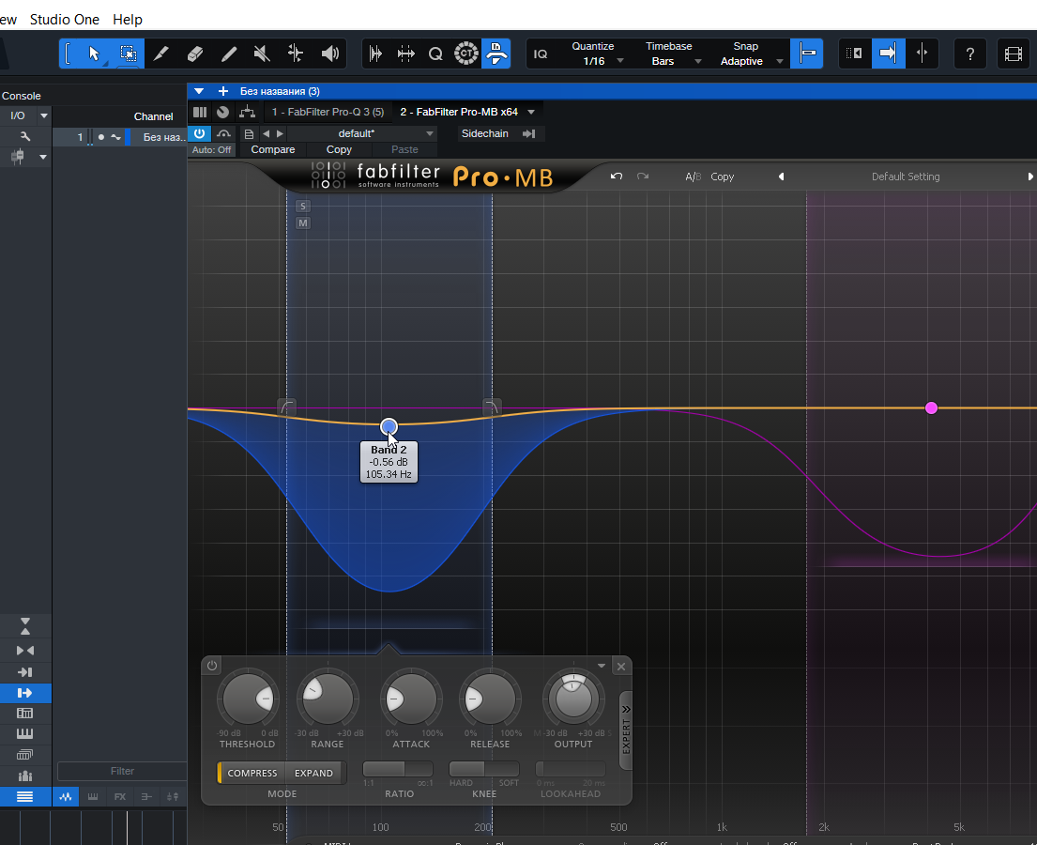
Task: Click the wrench icon in Console
Action: point(25,136)
